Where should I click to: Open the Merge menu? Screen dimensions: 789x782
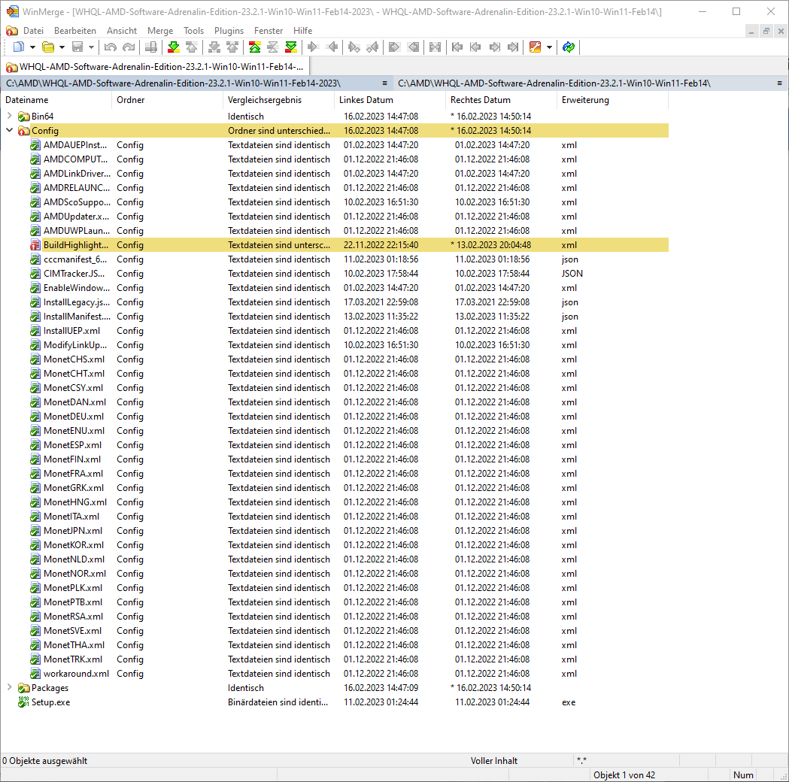tap(160, 31)
